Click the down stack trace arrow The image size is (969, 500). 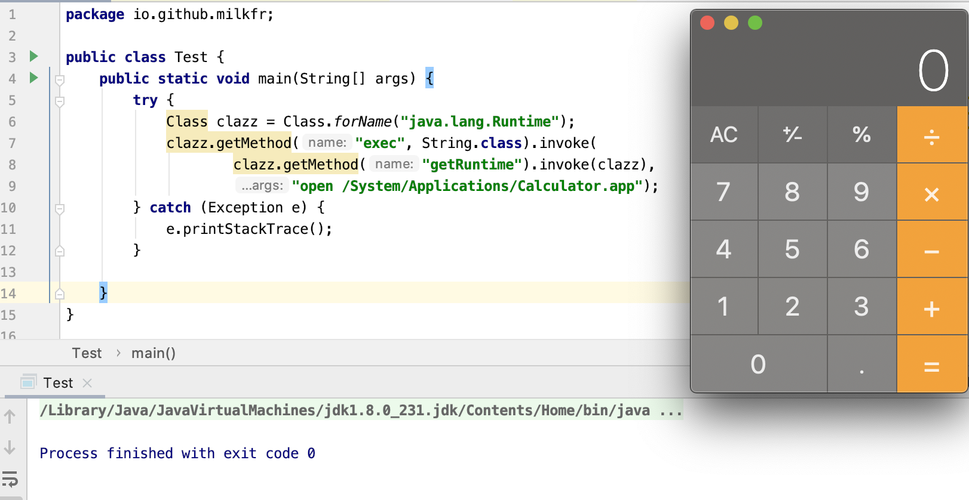click(10, 447)
